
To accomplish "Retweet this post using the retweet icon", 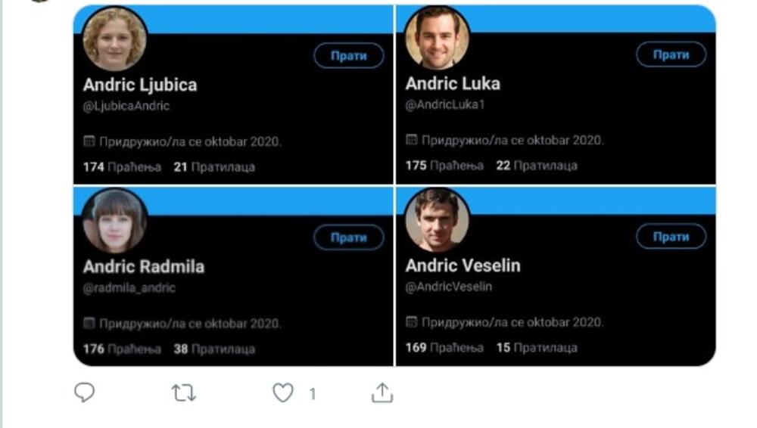I will (x=183, y=392).
